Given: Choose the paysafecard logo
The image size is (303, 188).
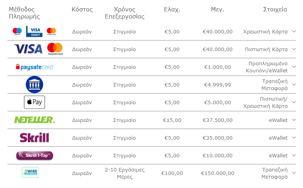Looking at the screenshot, I should click(x=34, y=67).
